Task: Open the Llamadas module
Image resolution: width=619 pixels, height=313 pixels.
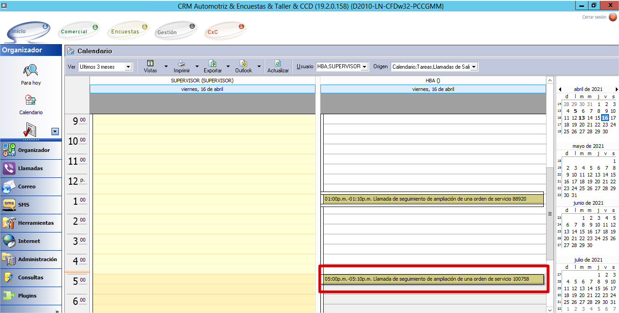Action: (x=31, y=168)
